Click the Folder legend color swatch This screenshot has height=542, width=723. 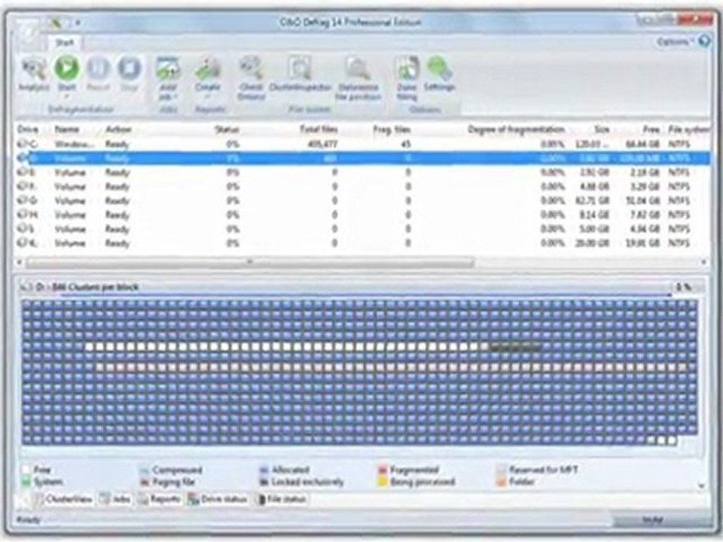tap(502, 482)
